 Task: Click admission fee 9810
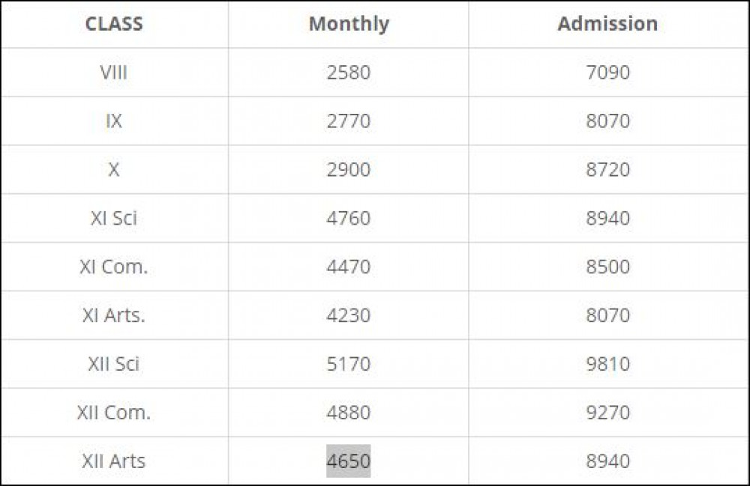[x=607, y=364]
